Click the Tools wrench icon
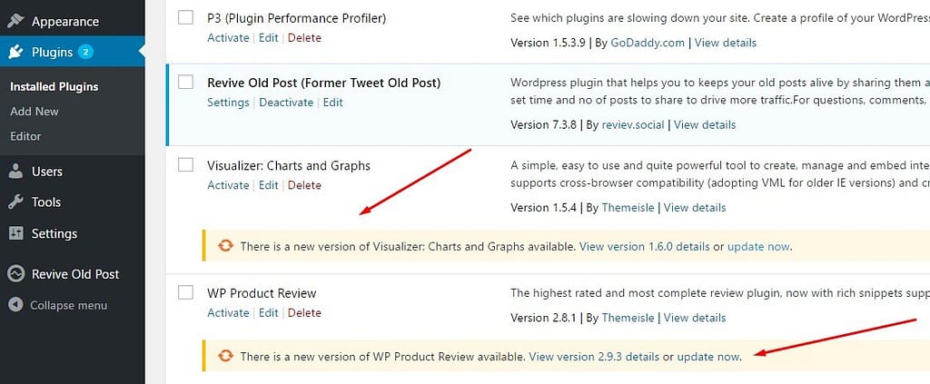 (x=15, y=202)
